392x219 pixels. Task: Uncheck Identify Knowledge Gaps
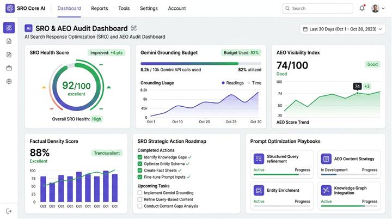(x=140, y=157)
